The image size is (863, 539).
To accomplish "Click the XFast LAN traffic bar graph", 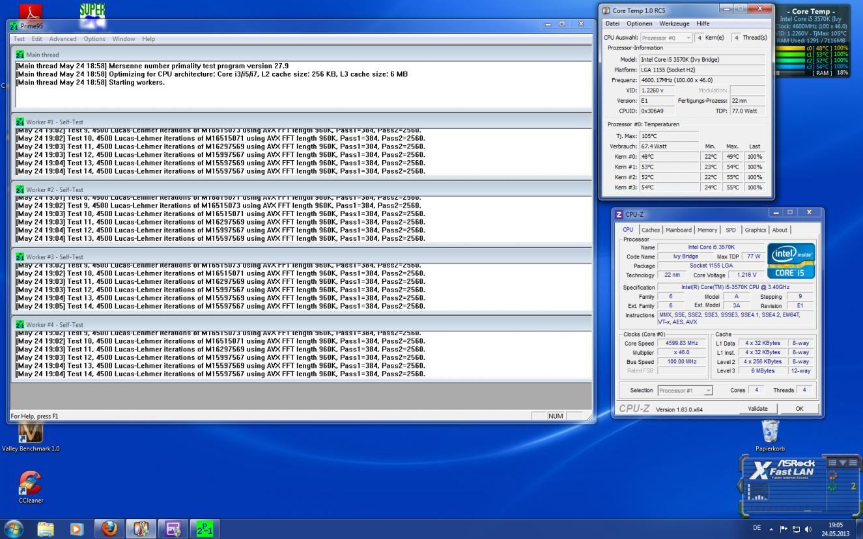I will (757, 491).
